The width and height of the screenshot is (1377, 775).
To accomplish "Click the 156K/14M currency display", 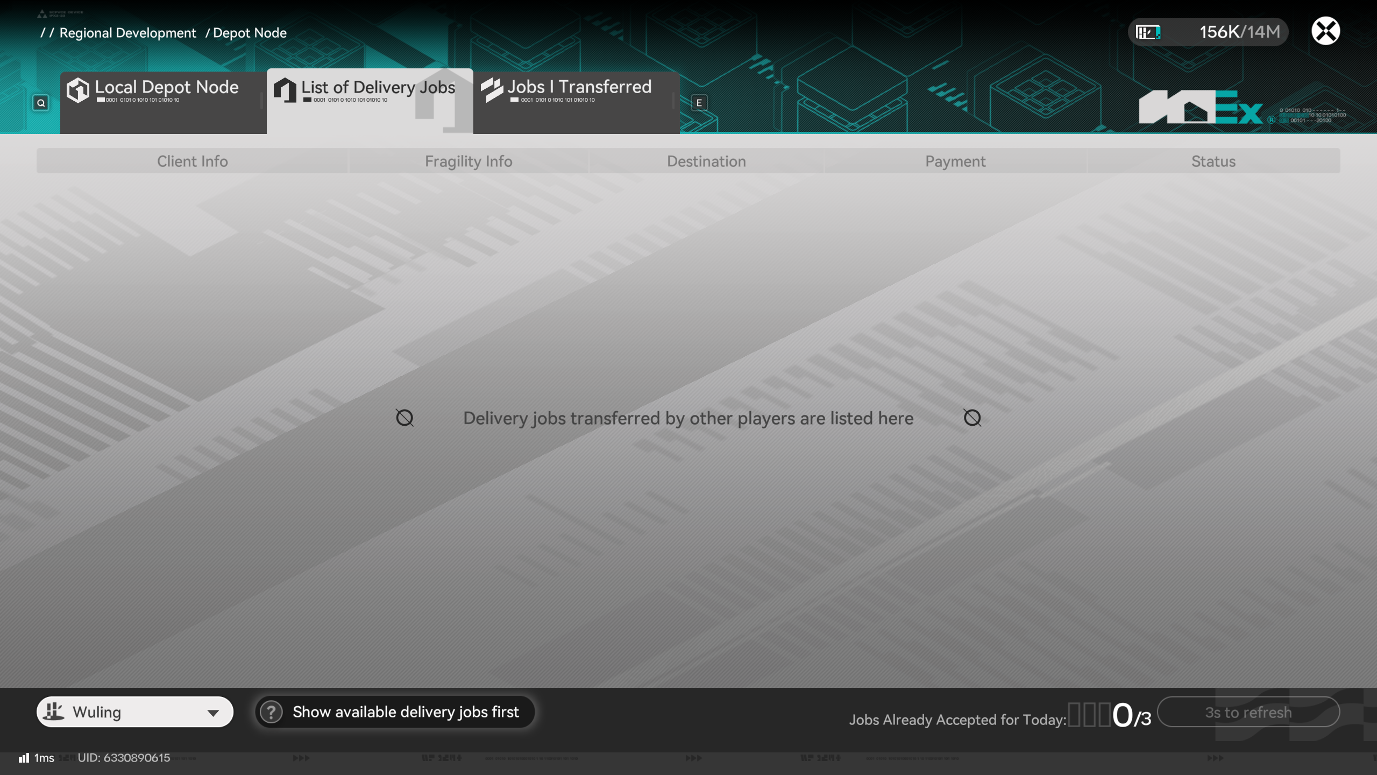I will click(x=1239, y=32).
